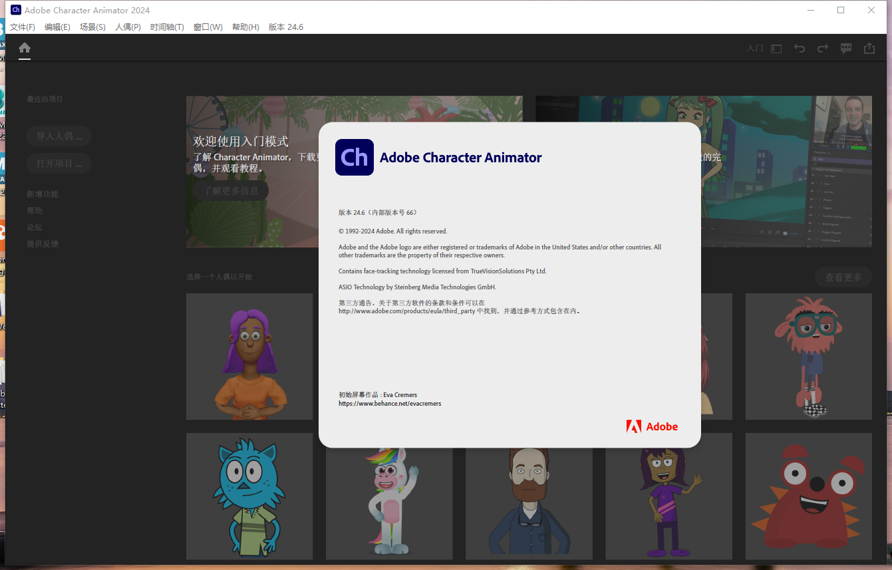Open the 窗口(W) menu
This screenshot has height=570, width=892.
(x=208, y=27)
